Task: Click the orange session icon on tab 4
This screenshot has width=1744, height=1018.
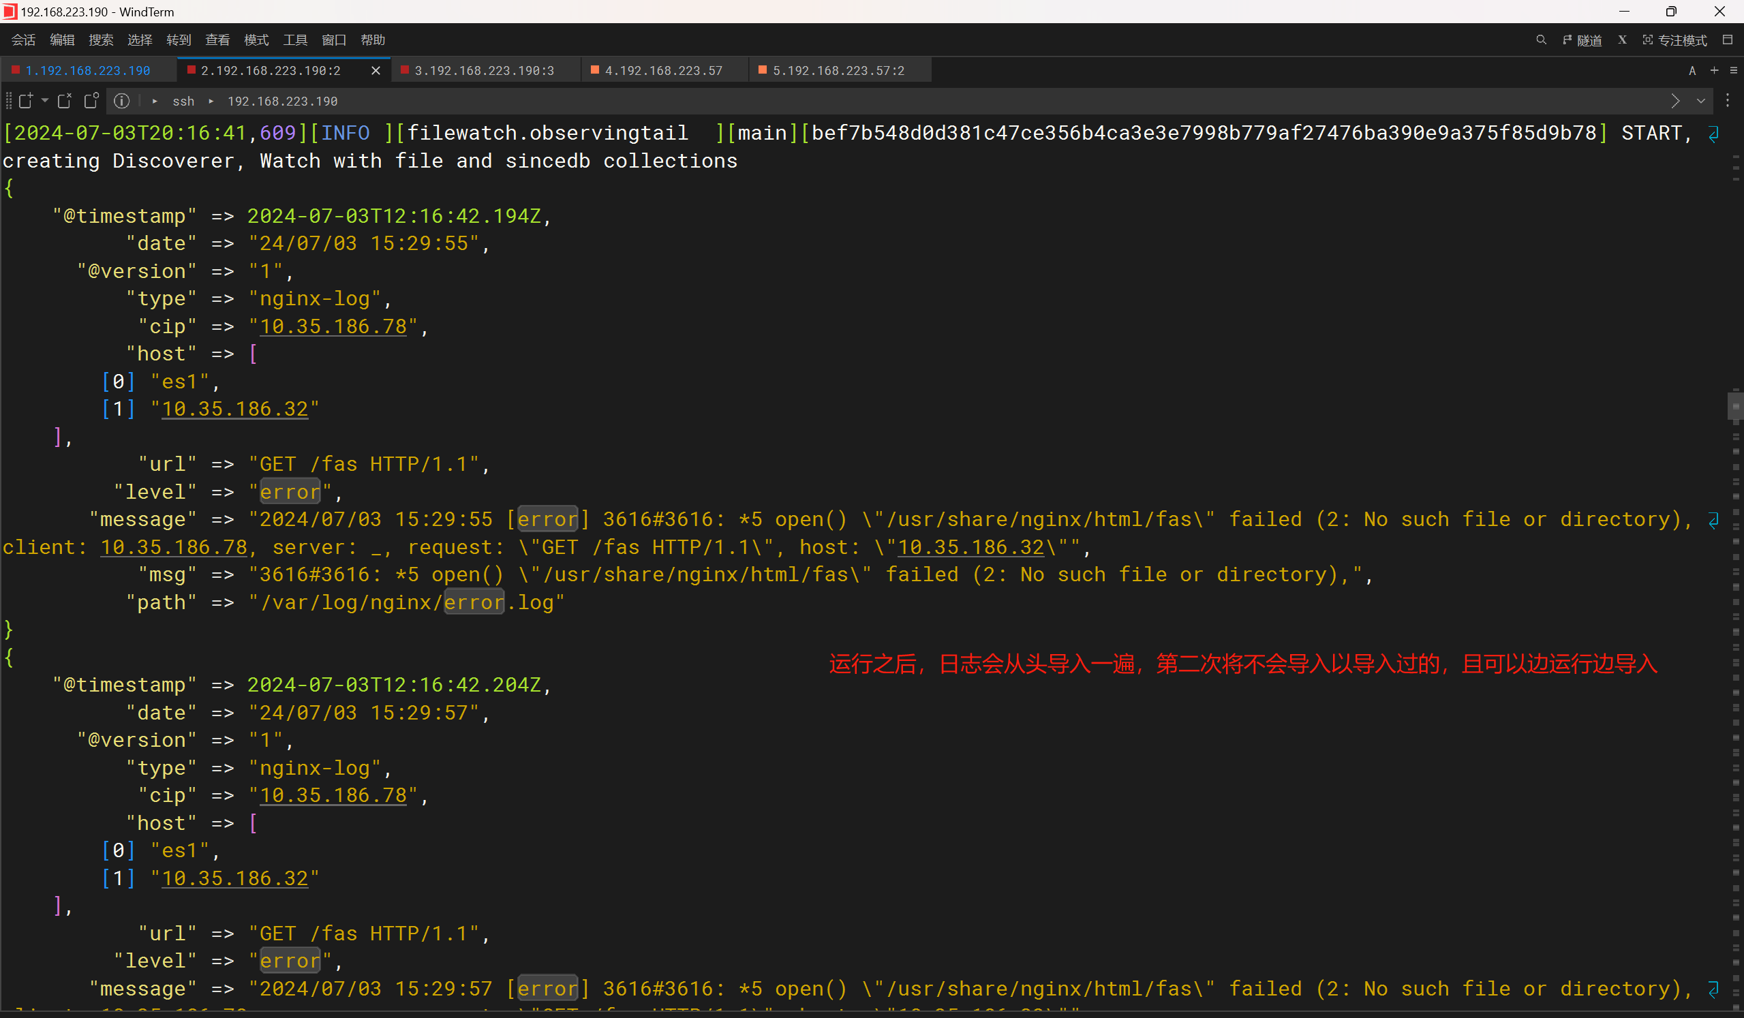Action: coord(594,70)
